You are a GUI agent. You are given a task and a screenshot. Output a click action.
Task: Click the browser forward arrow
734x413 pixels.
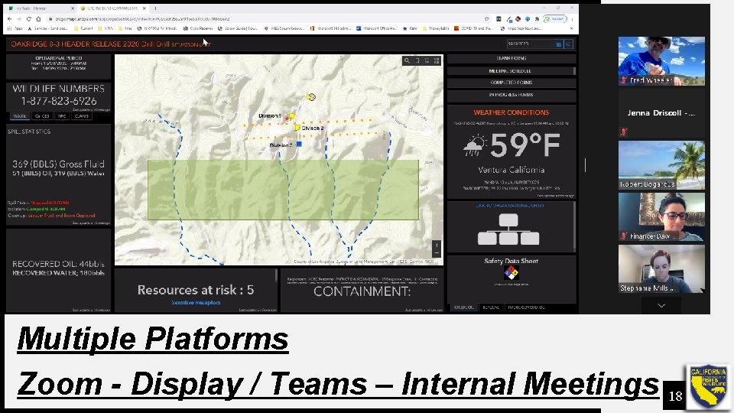18,19
